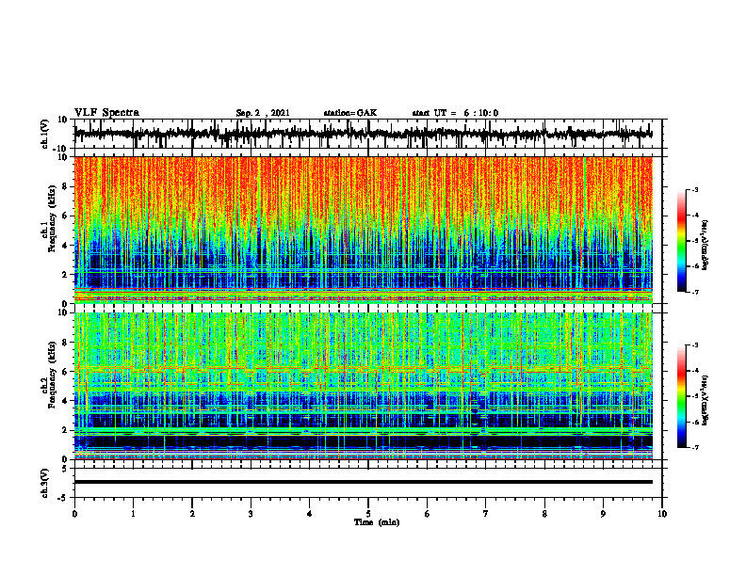Click the 'VLF Spectra' title text
This screenshot has height=576, width=746.
click(106, 113)
